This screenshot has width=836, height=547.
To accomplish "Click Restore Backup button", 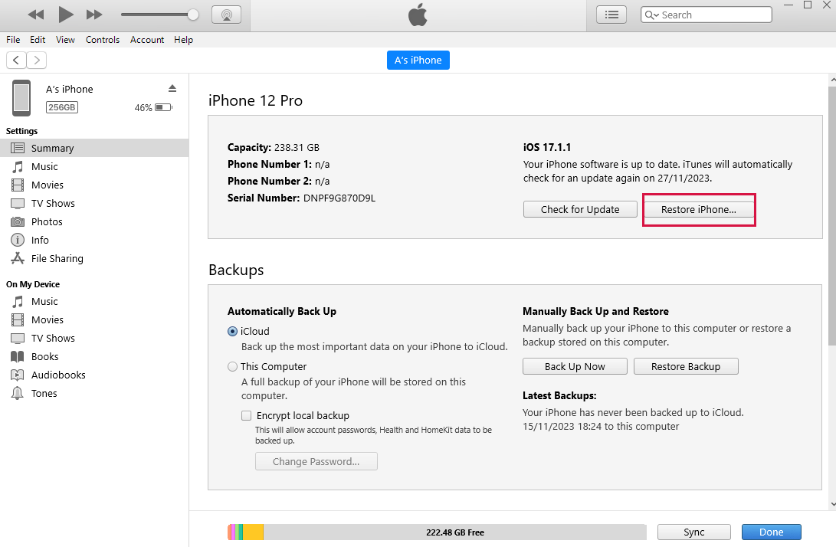I will click(x=686, y=367).
